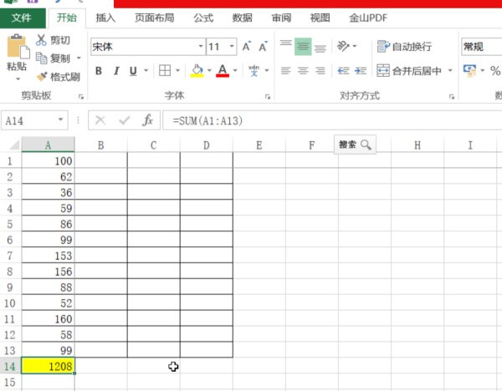Switch to 页面布局 Page Layout tab

point(154,18)
